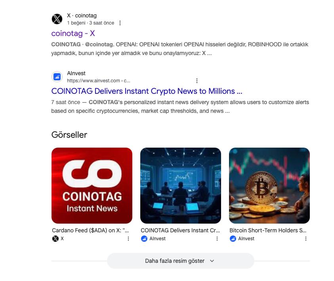
Task: Click the X logo beside coinotag result
Action: (57, 19)
